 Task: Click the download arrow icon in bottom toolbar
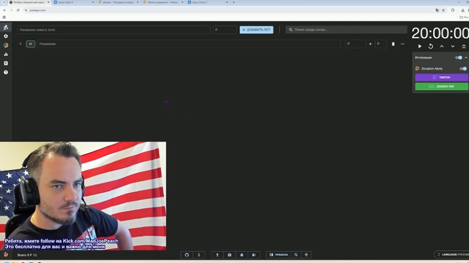217,255
